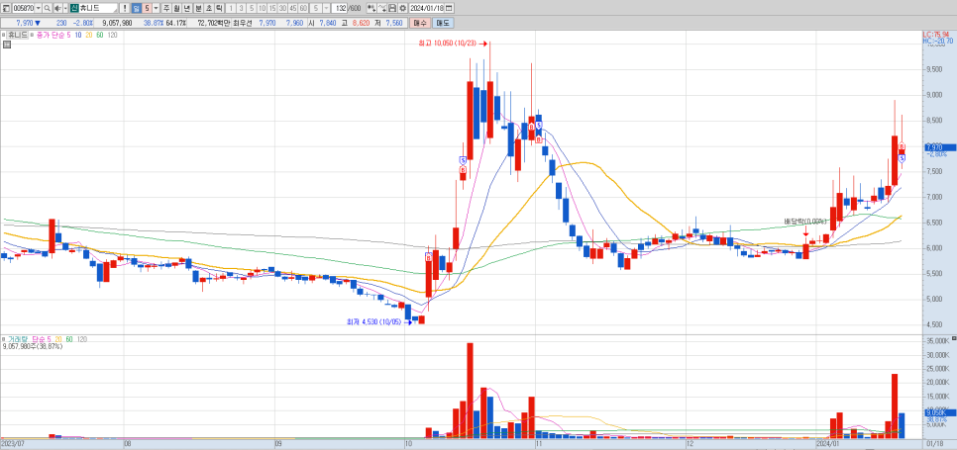Open the chart settings gear icon
Viewport: 957px width, 450px height.
(403, 8)
